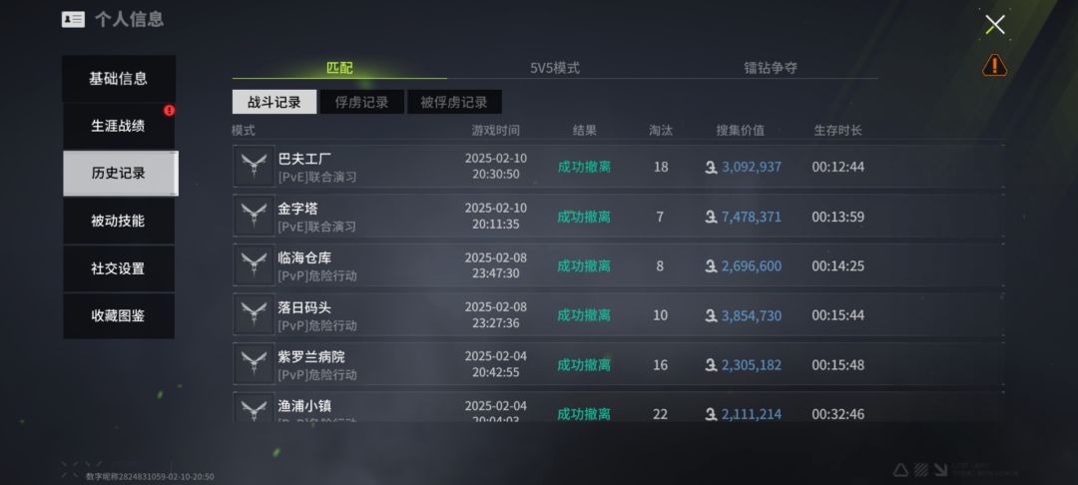Tap the 生存时长 column header
The height and width of the screenshot is (485, 1078).
838,131
